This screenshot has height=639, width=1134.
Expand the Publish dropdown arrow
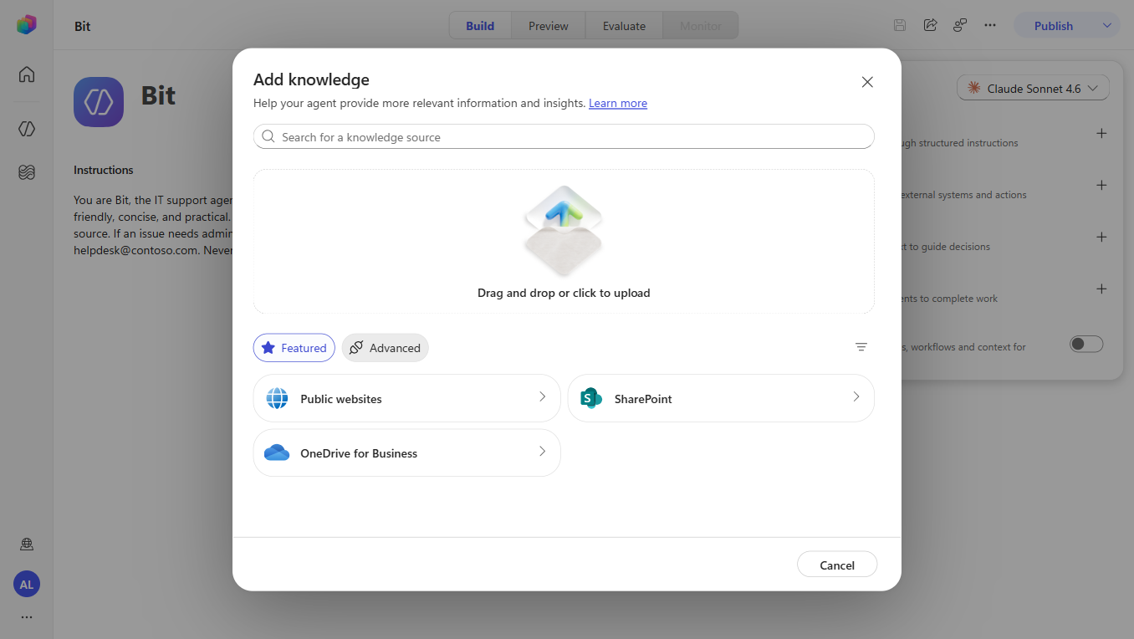[1107, 25]
